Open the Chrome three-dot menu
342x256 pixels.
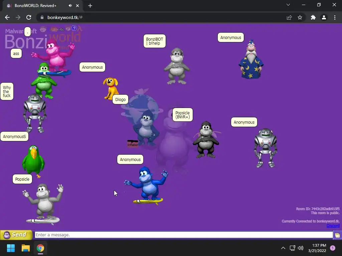pos(335,17)
